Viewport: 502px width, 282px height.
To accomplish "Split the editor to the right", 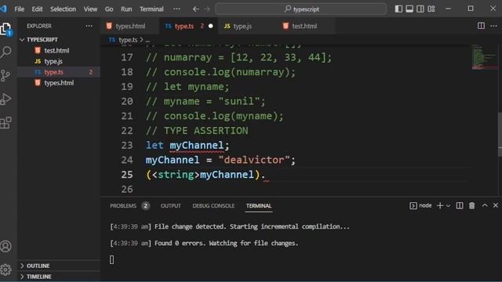I will 481,26.
